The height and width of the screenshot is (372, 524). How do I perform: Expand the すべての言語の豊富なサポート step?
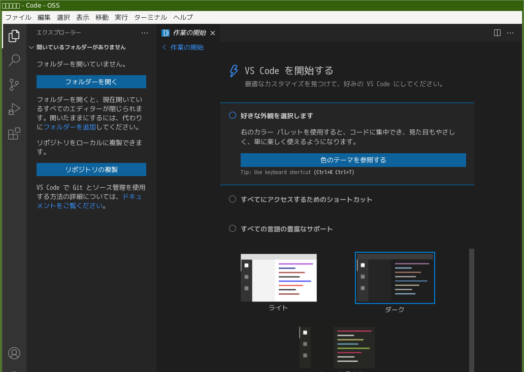287,229
